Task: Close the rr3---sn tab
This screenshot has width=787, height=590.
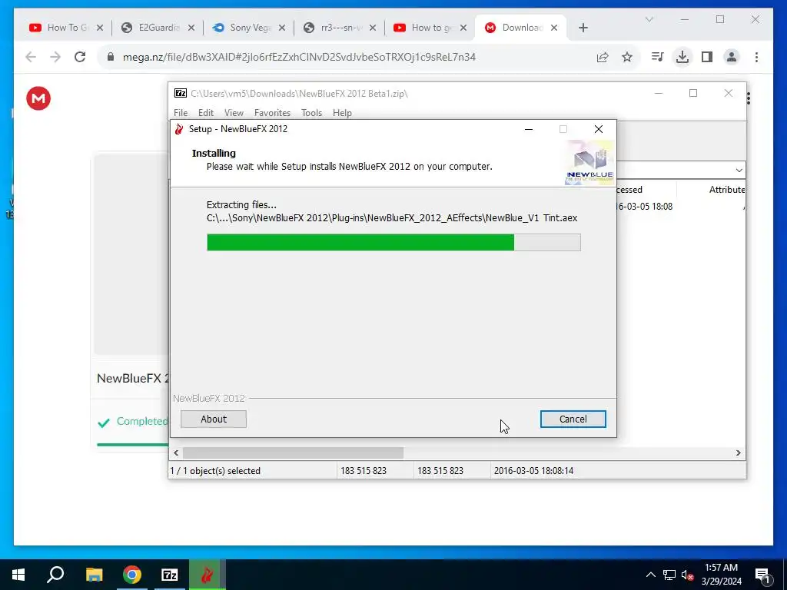Action: tap(373, 28)
